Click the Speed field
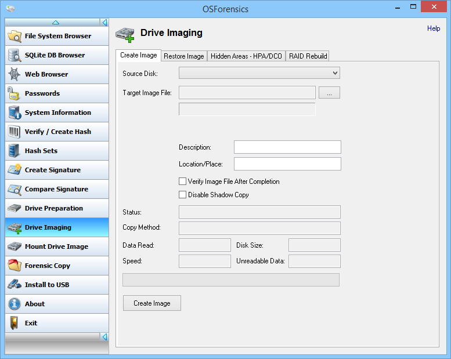451x359 pixels. click(x=205, y=261)
